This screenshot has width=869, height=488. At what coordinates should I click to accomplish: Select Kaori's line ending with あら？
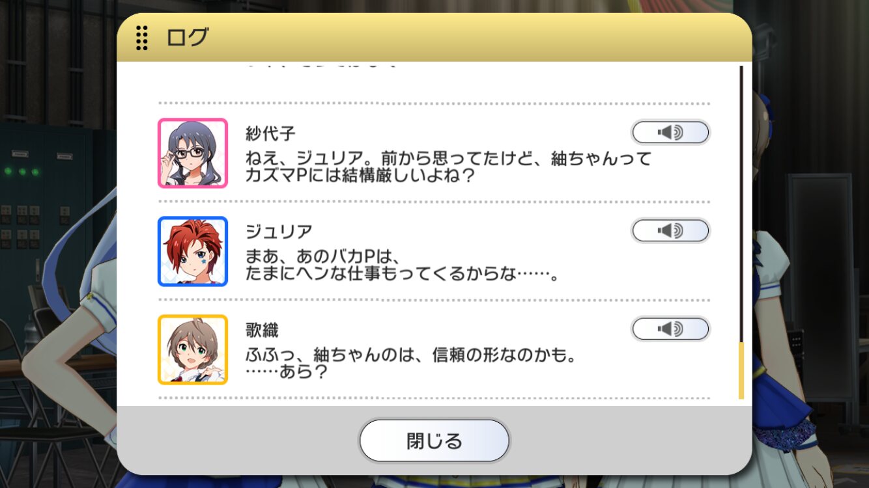(412, 364)
